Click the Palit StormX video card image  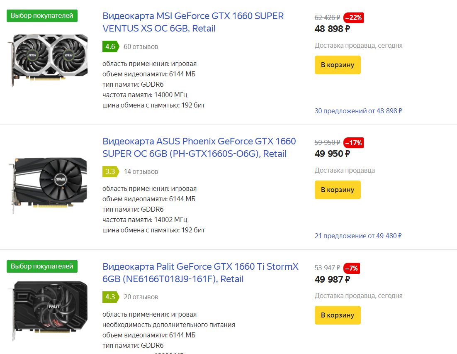tap(48, 310)
